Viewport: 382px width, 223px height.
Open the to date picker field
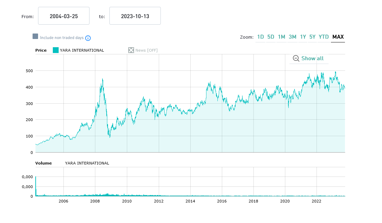click(135, 16)
